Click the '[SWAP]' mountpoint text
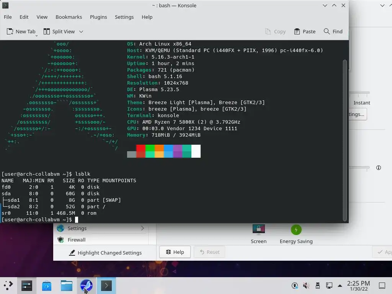 pyautogui.click(x=112, y=200)
